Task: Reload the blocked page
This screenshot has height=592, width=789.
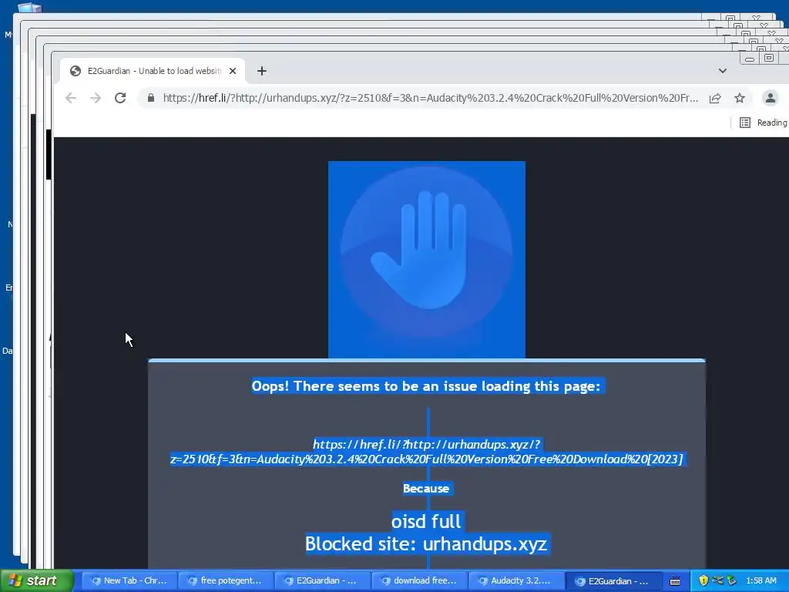Action: 119,98
